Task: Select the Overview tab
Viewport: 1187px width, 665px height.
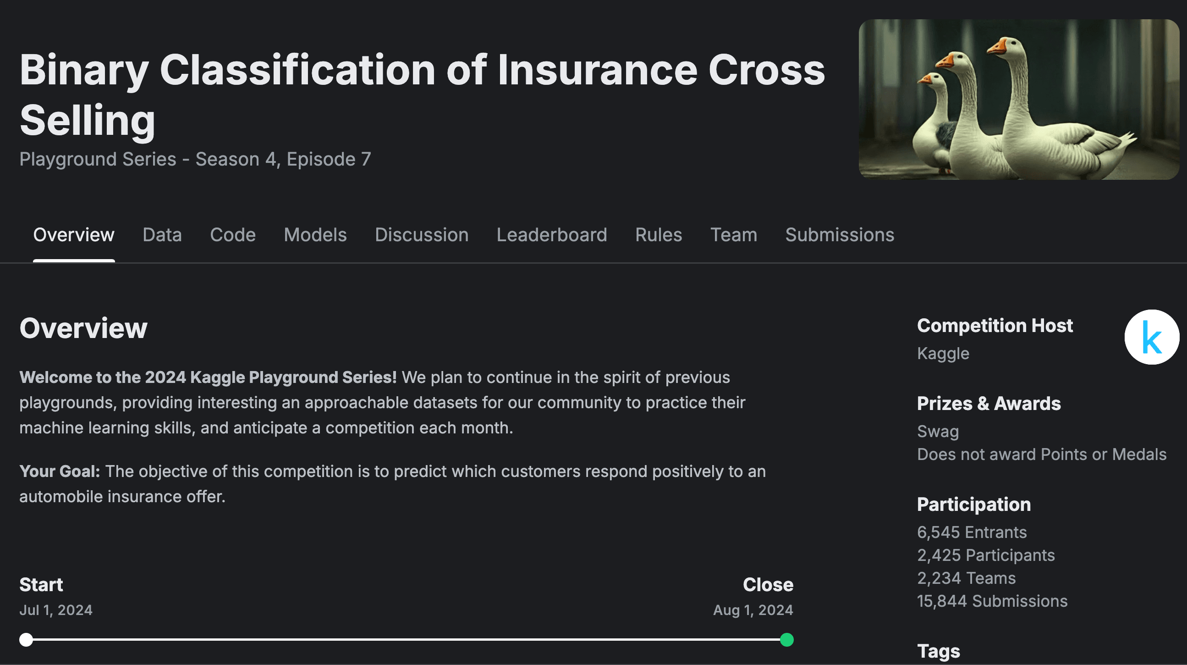Action: point(74,235)
